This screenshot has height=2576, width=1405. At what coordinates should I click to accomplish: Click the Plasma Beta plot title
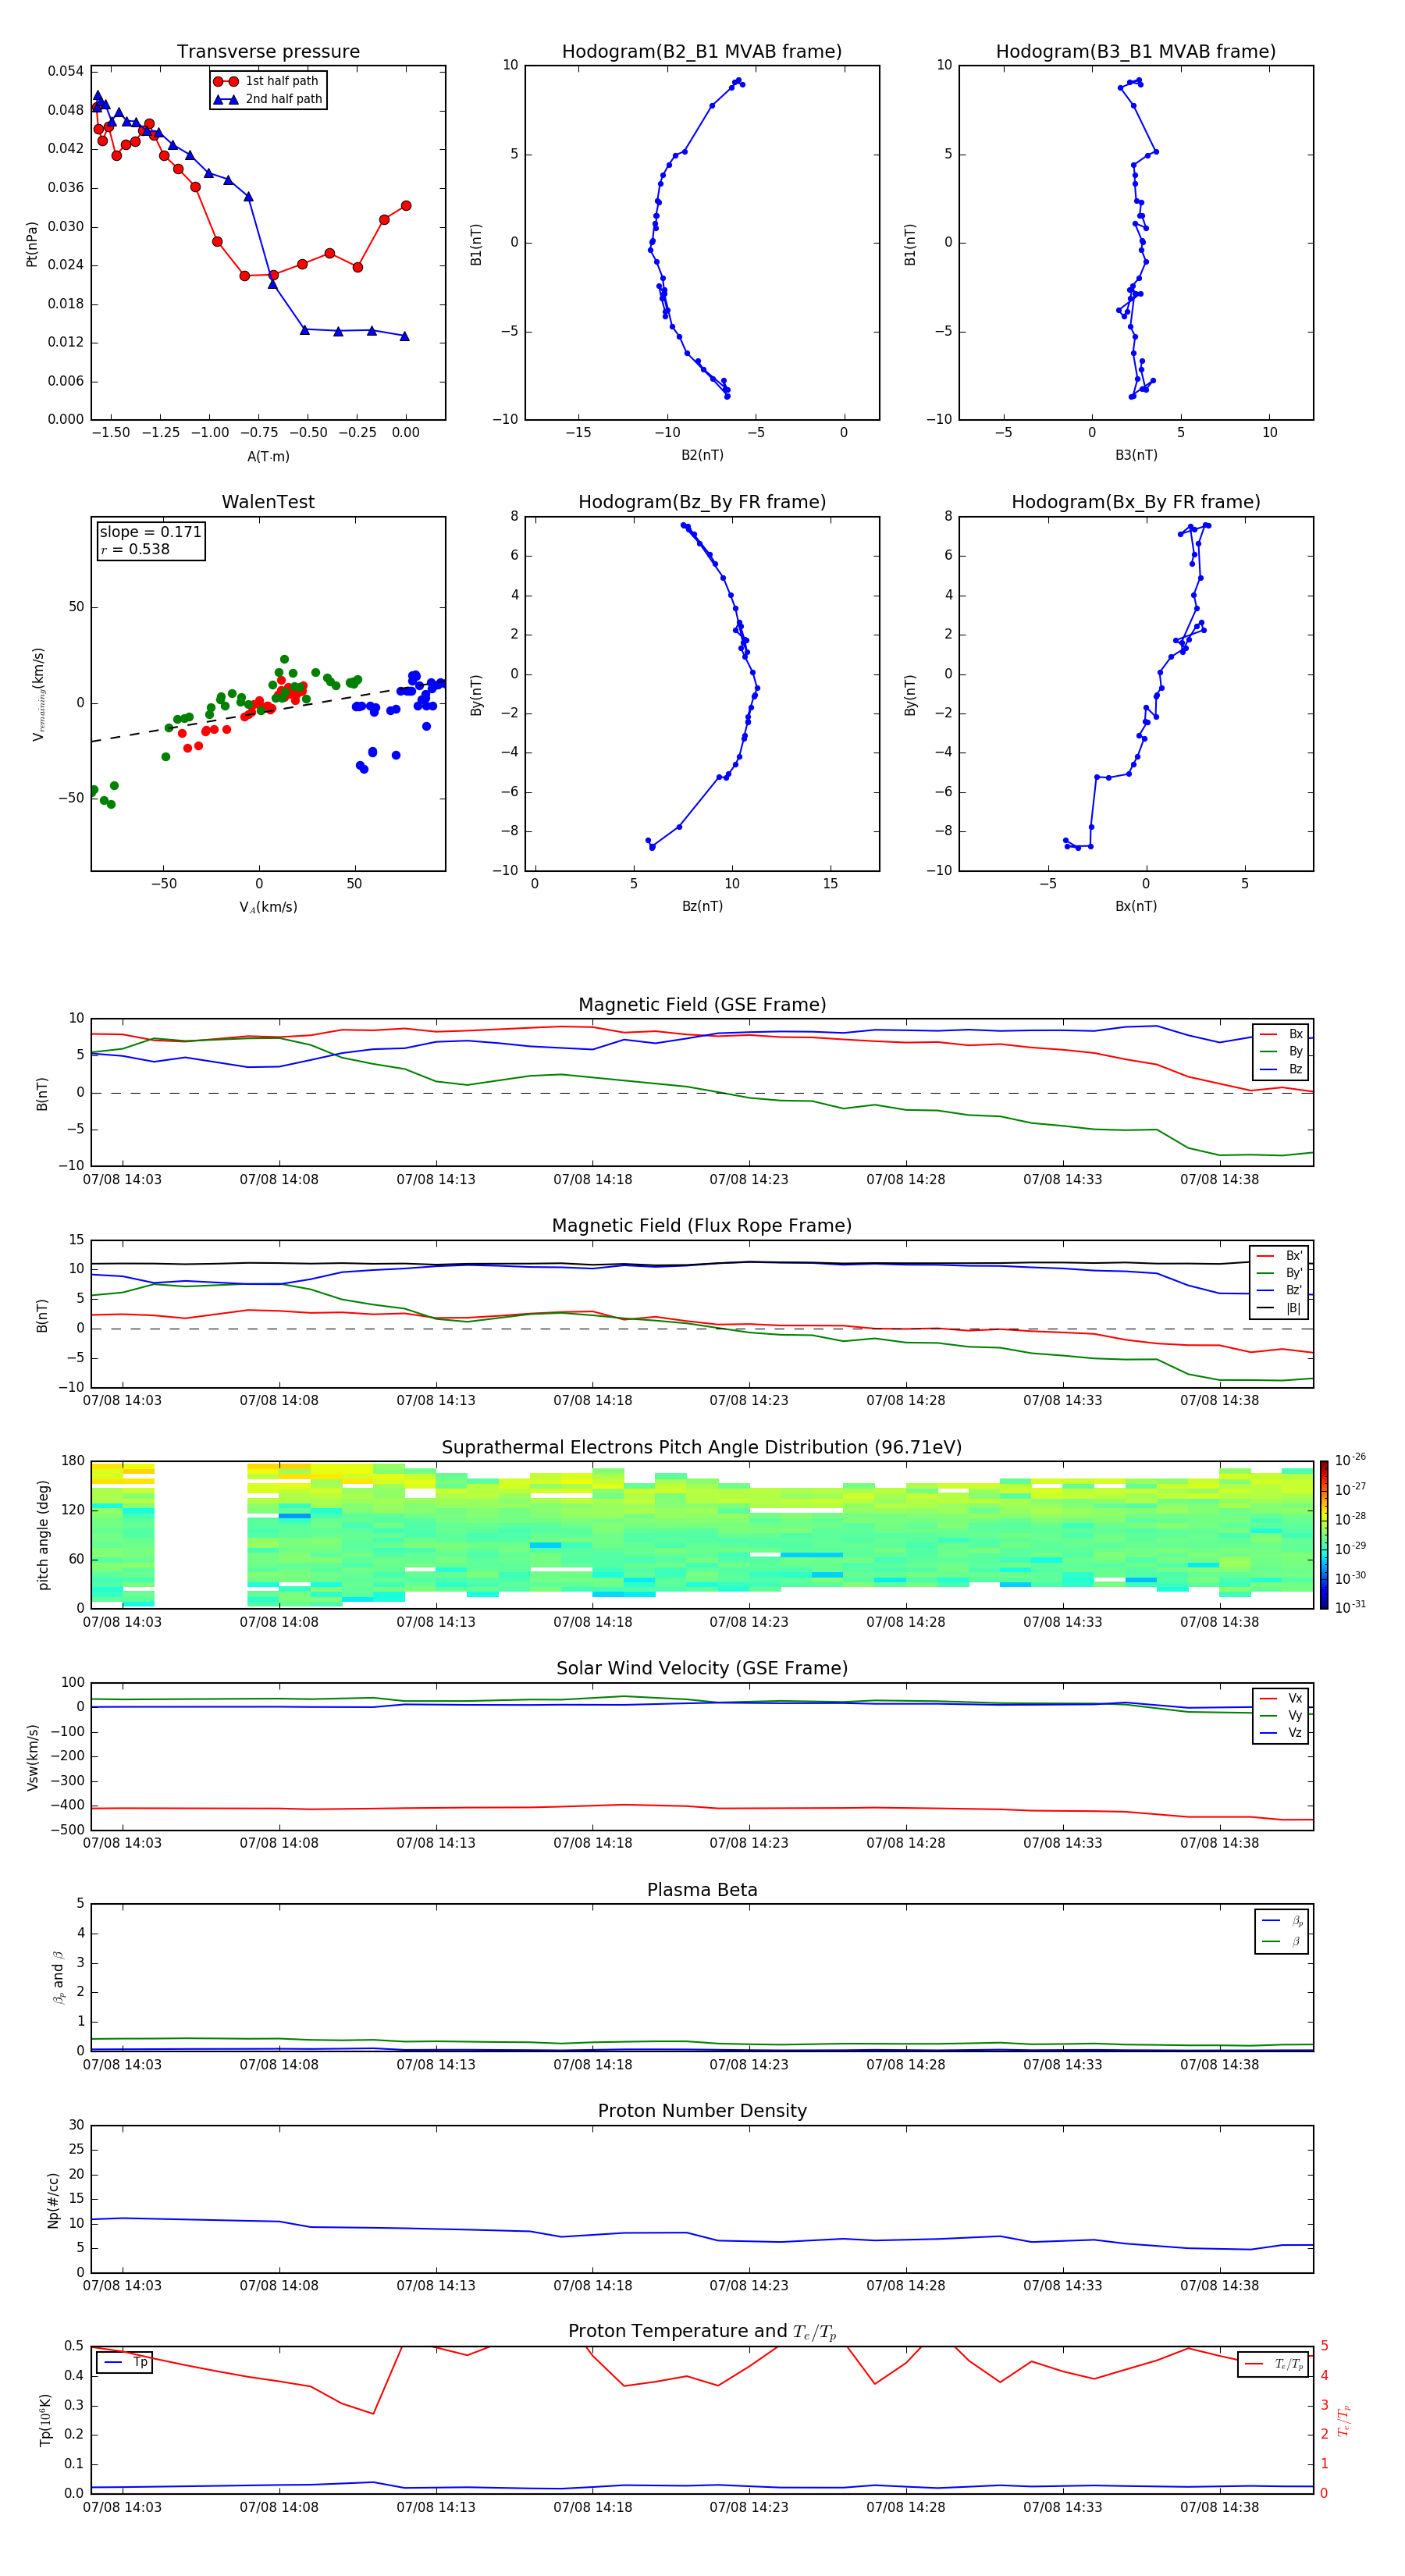pos(702,1890)
